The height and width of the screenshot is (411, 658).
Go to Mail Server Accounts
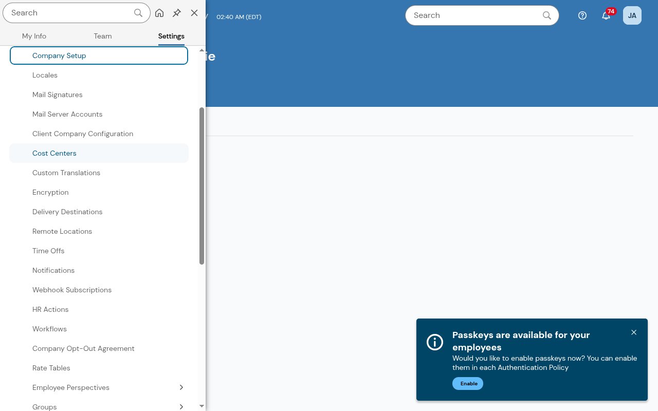99,114
